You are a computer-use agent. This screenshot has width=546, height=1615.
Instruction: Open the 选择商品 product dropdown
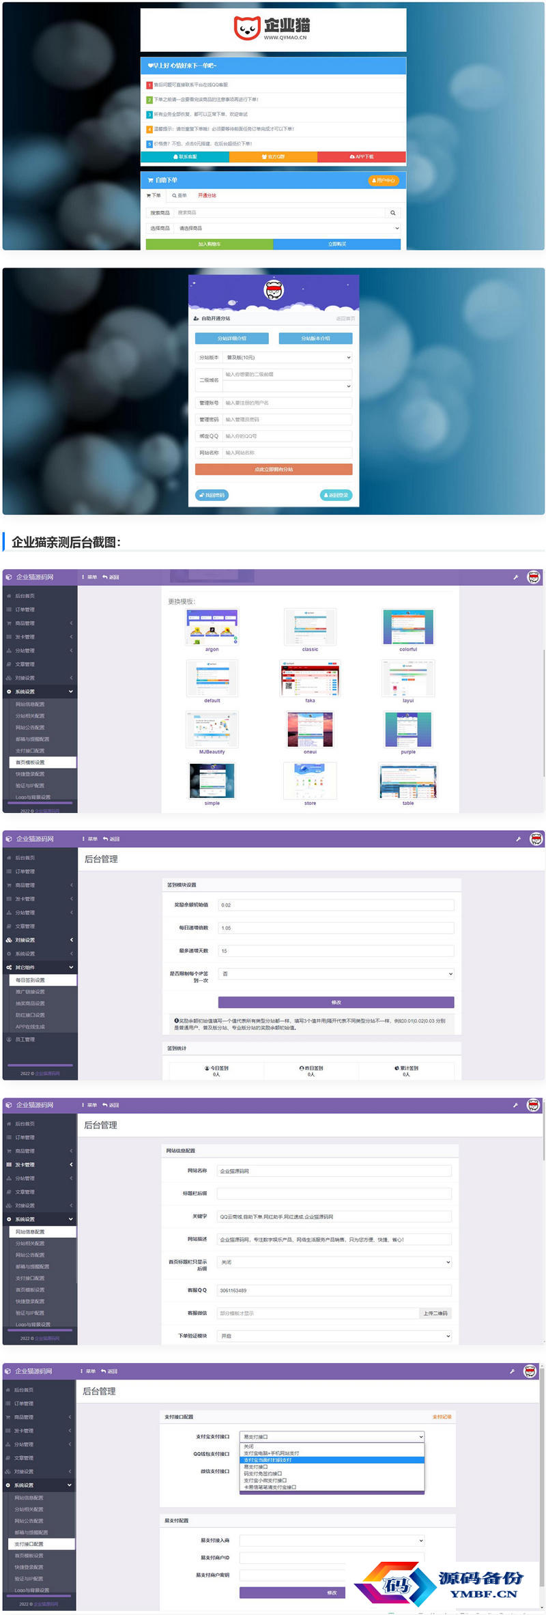287,228
